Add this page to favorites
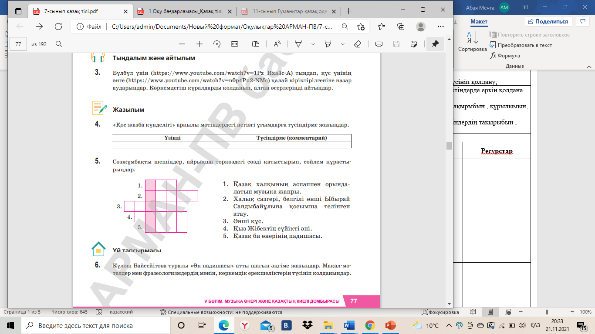This screenshot has width=595, height=334. [x=361, y=27]
